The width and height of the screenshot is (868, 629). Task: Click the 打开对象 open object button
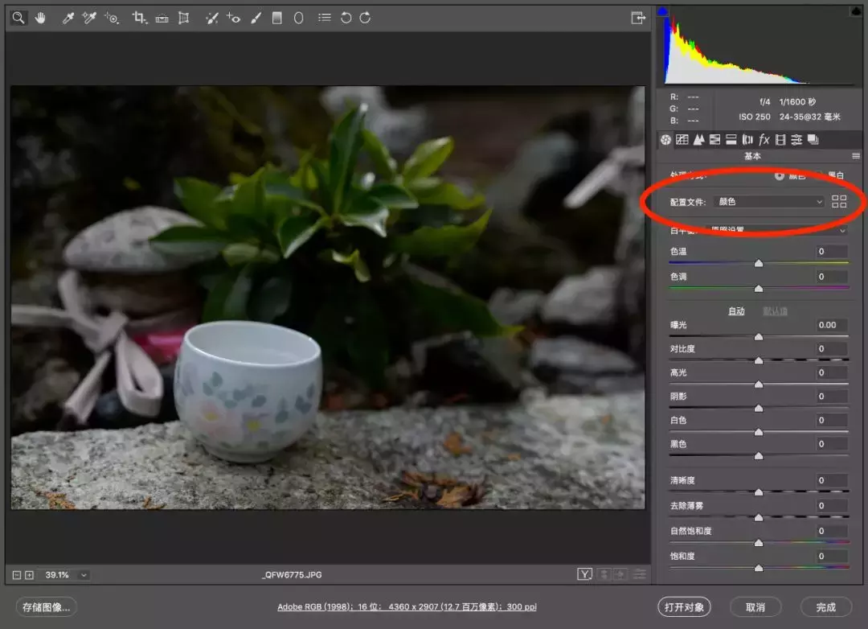[x=684, y=607]
